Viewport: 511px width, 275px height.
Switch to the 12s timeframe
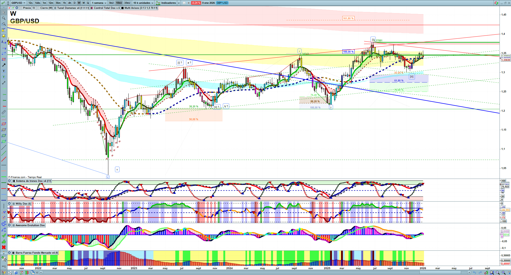pos(30,3)
